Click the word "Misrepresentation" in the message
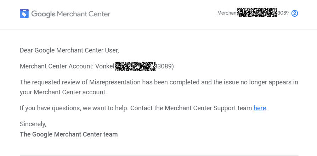The image size is (317, 156). (115, 82)
